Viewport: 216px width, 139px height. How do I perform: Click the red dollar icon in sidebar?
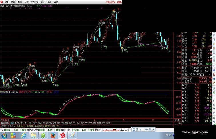click(x=214, y=74)
